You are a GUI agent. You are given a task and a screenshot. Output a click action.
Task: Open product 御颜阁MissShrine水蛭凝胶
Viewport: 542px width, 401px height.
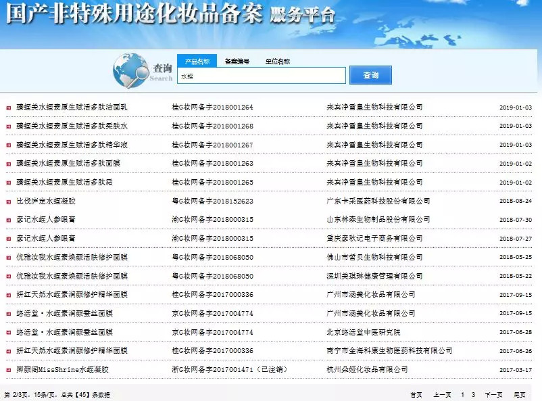coord(63,369)
